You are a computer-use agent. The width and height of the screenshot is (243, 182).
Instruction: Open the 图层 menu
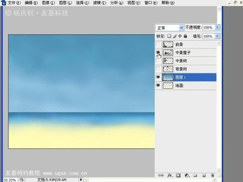coord(65,3)
